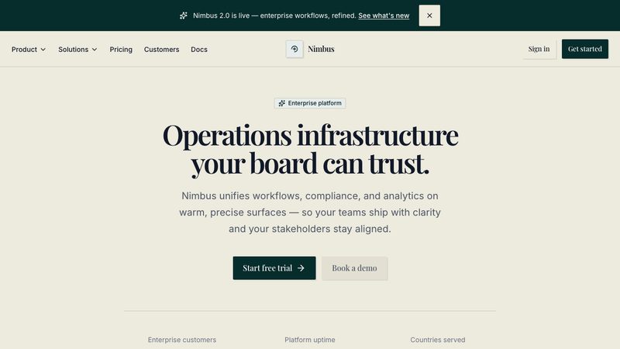Book a demo
This screenshot has width=620, height=349.
[x=354, y=268]
